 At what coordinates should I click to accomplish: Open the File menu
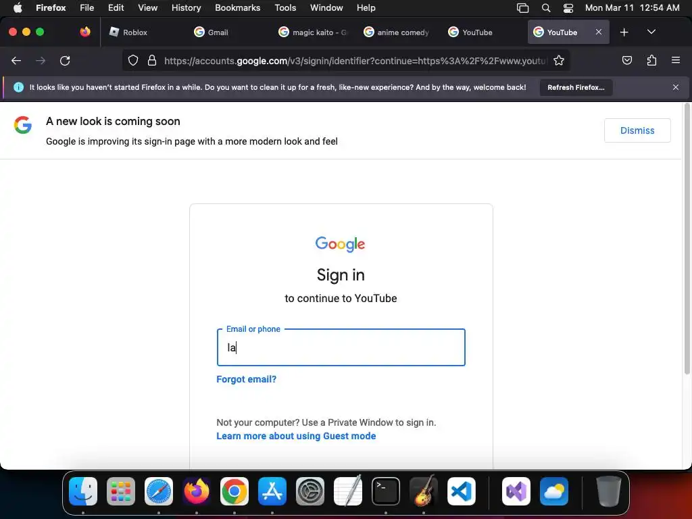point(87,7)
